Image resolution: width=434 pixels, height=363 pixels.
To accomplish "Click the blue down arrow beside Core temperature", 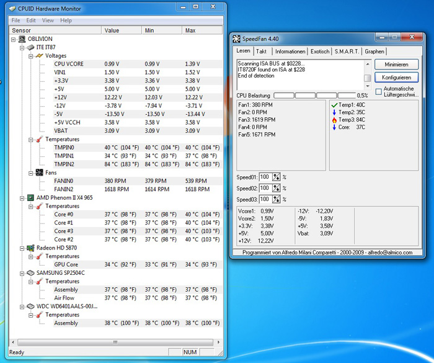I will (334, 127).
